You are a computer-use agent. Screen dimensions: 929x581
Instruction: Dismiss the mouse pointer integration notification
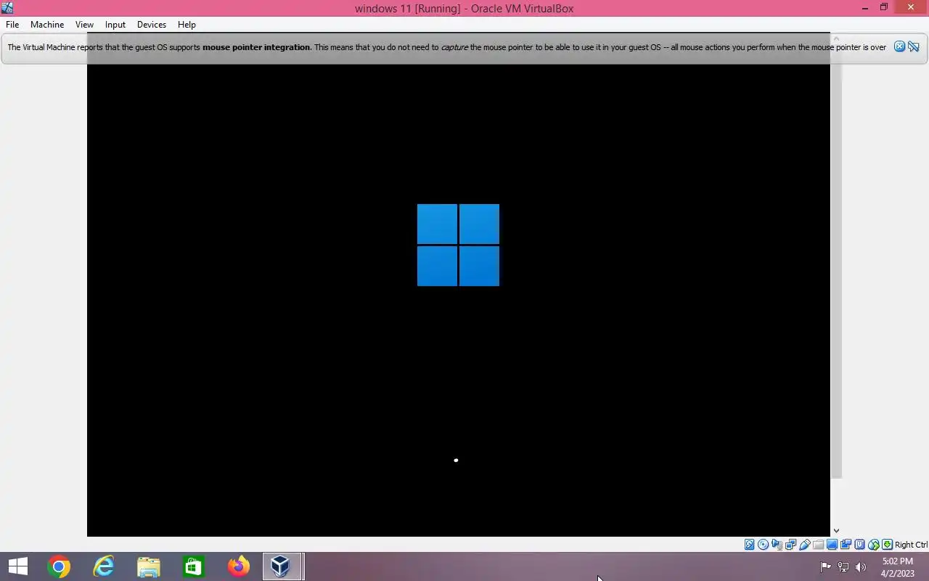pos(899,46)
